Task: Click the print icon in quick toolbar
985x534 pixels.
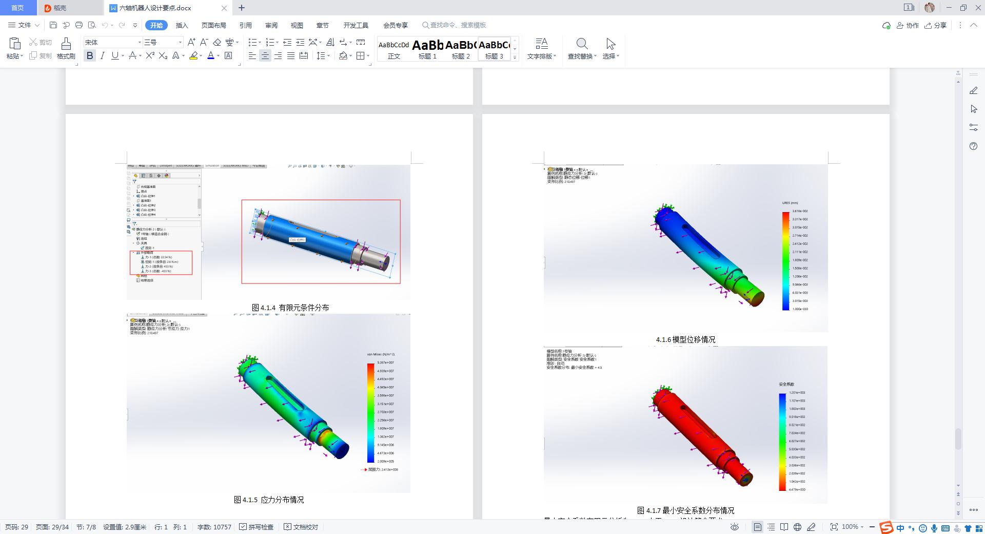Action: tap(78, 25)
